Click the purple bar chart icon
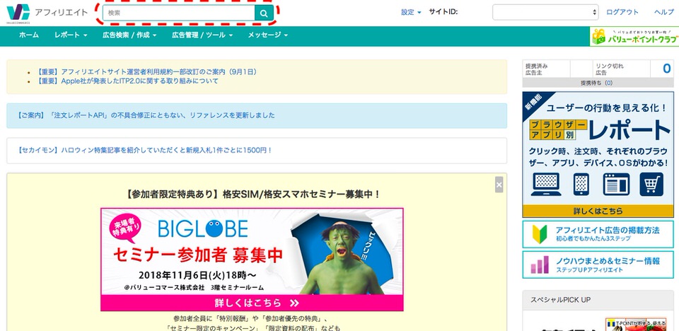This screenshot has height=331, width=679. coord(540,265)
